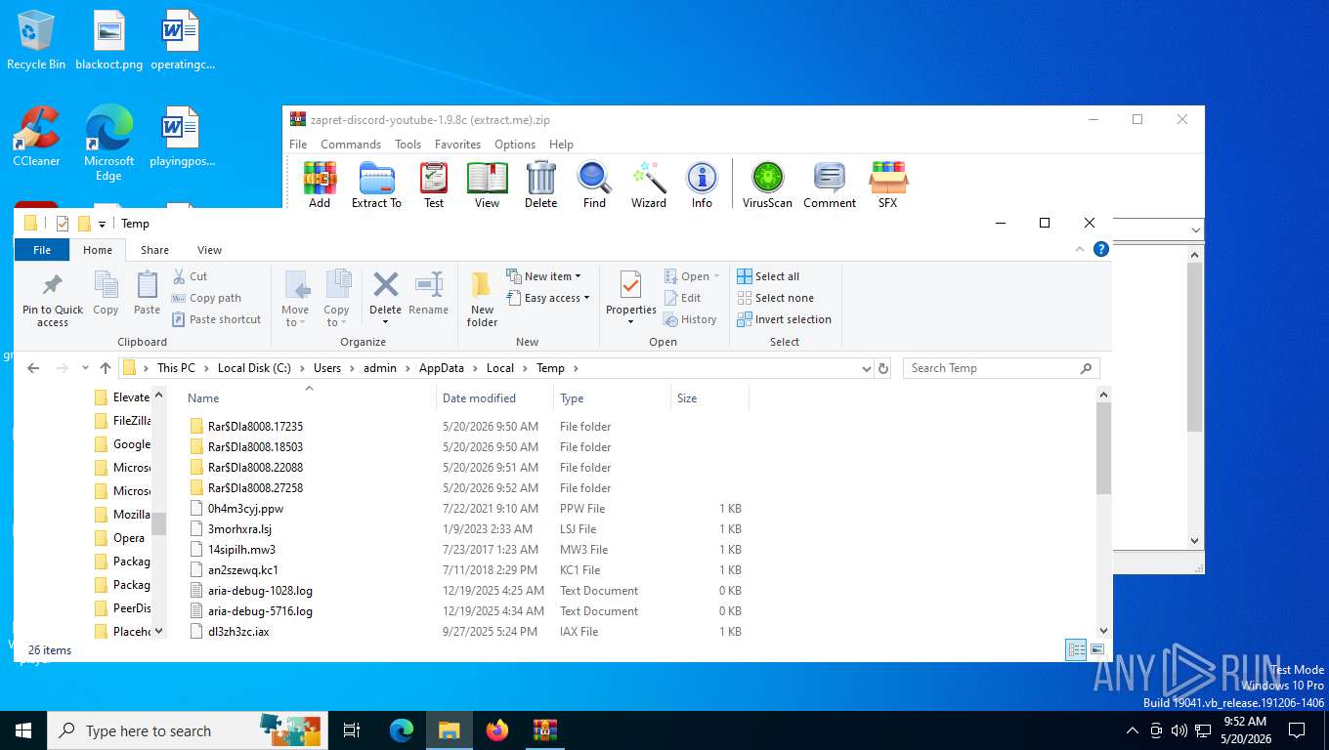The width and height of the screenshot is (1329, 750).
Task: Select the aria-debug-1028.log file
Action: (x=260, y=591)
